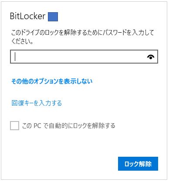This screenshot has height=182, width=169.
Task: Focus the BitLocker password input field
Action: (x=84, y=57)
